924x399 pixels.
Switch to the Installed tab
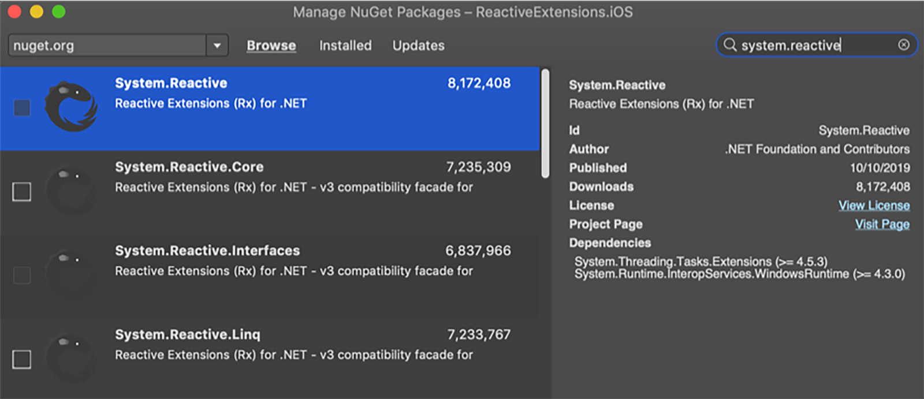[x=345, y=46]
